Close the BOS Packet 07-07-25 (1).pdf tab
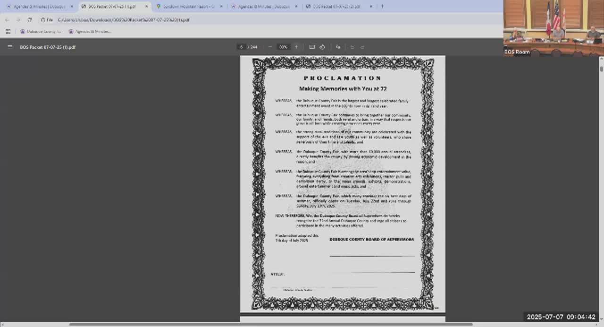604x327 pixels. pos(146,7)
